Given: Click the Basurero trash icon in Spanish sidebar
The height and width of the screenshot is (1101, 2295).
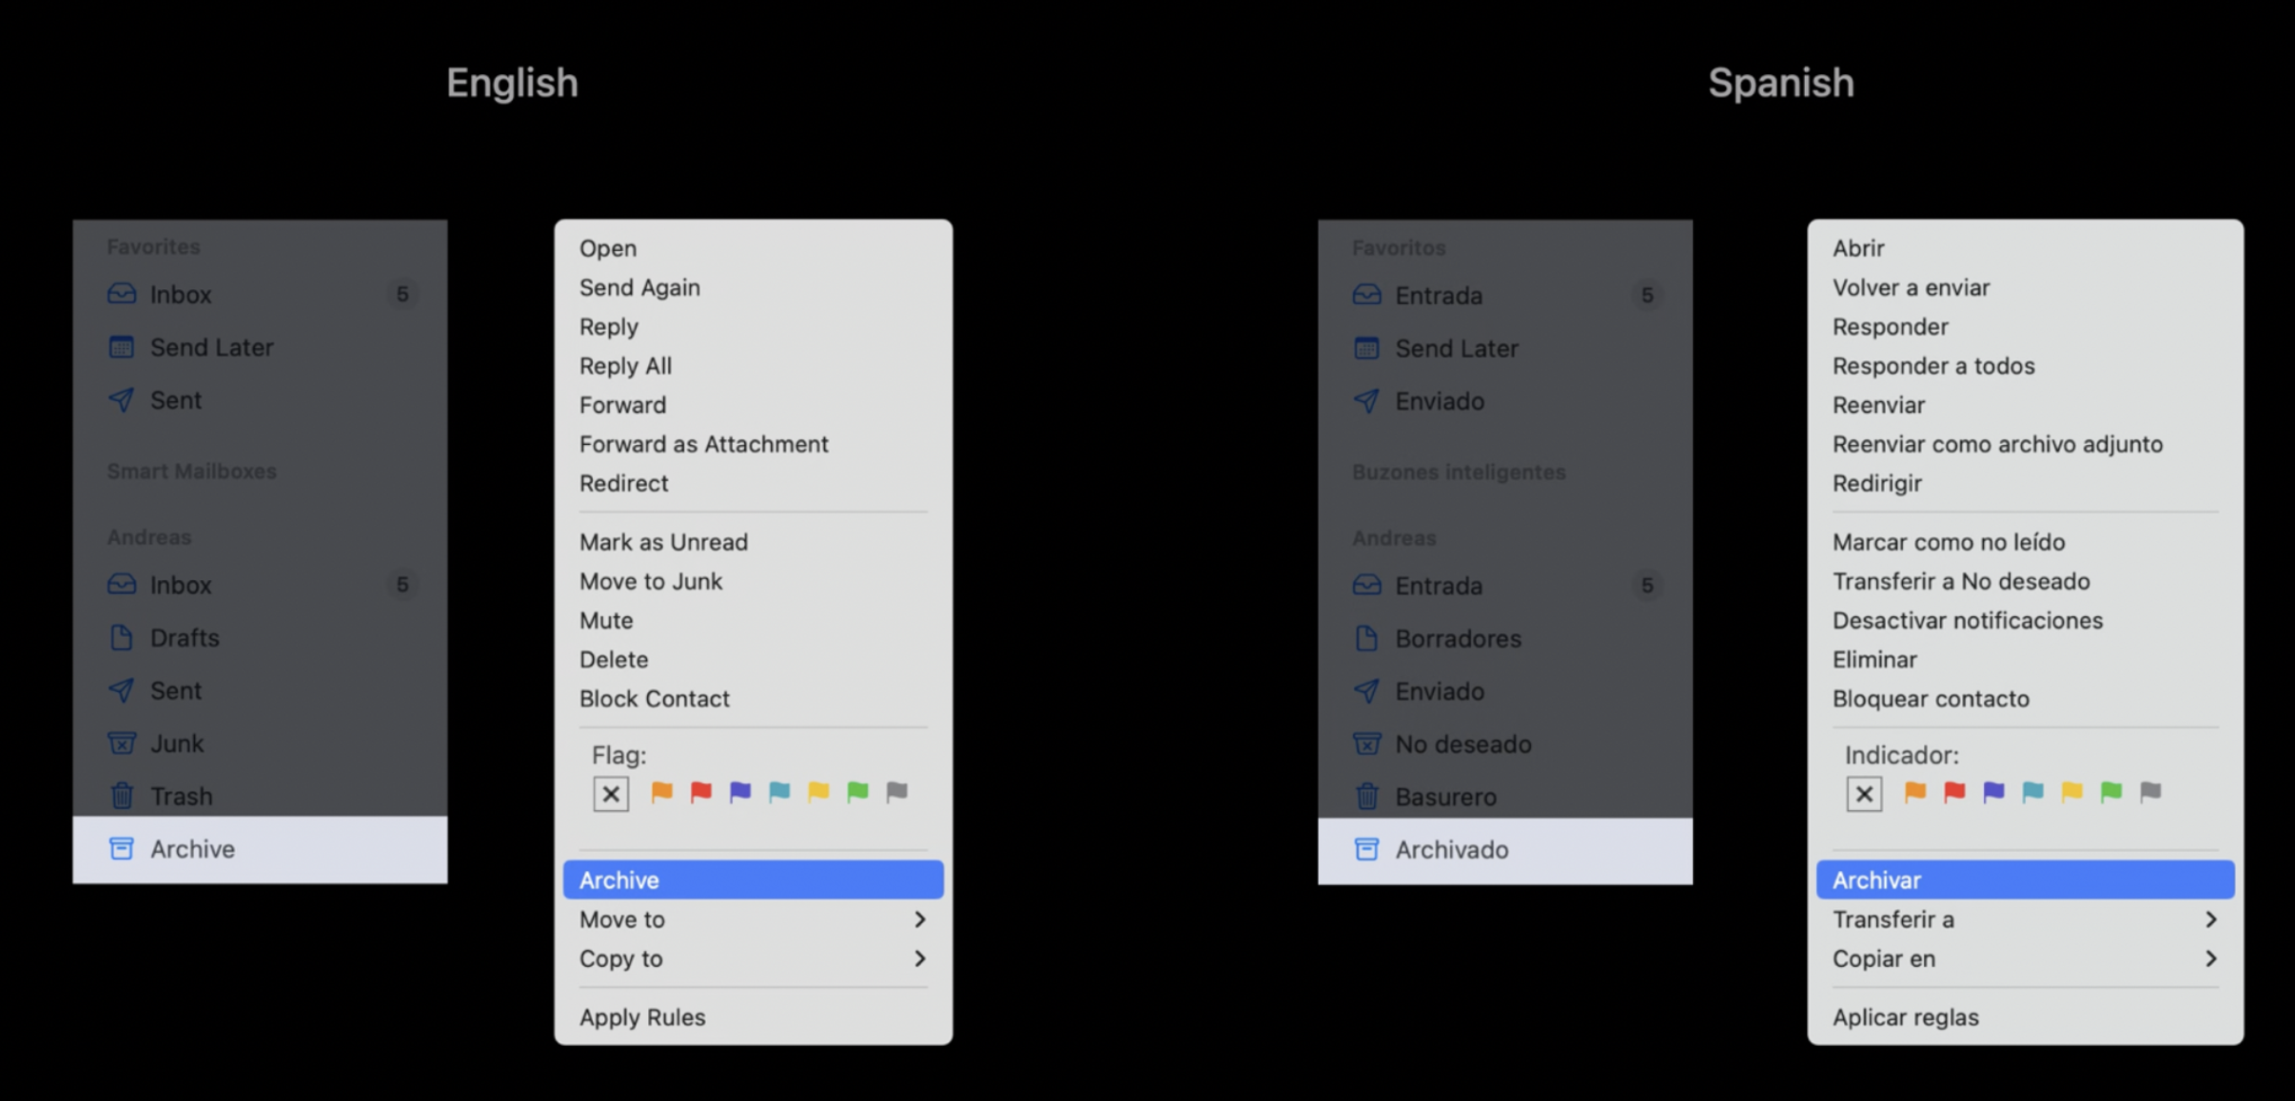Looking at the screenshot, I should pos(1367,796).
